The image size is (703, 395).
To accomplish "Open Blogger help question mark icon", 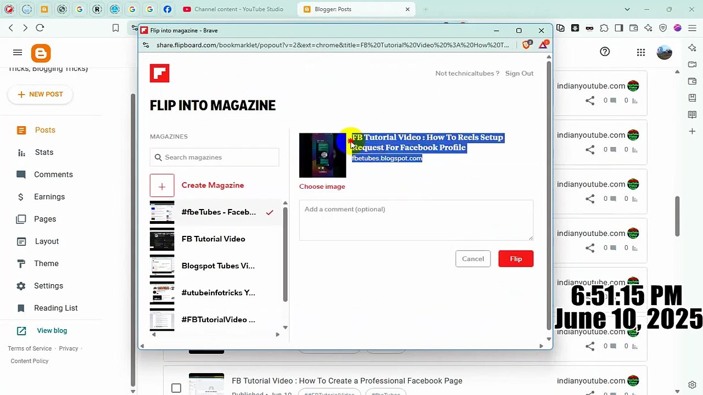I will [x=605, y=52].
